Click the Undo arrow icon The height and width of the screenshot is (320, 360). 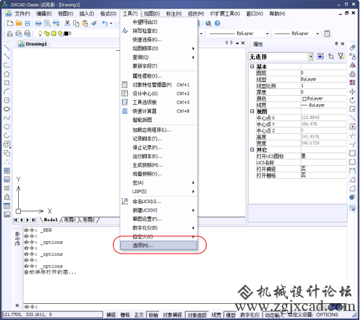click(105, 23)
